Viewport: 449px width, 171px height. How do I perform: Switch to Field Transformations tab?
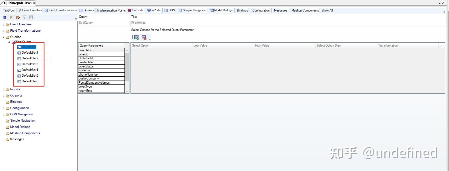click(61, 10)
